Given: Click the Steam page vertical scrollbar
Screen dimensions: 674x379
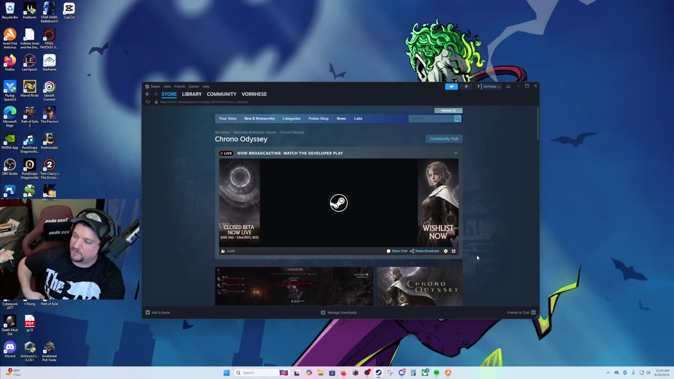Looking at the screenshot, I should [538, 124].
